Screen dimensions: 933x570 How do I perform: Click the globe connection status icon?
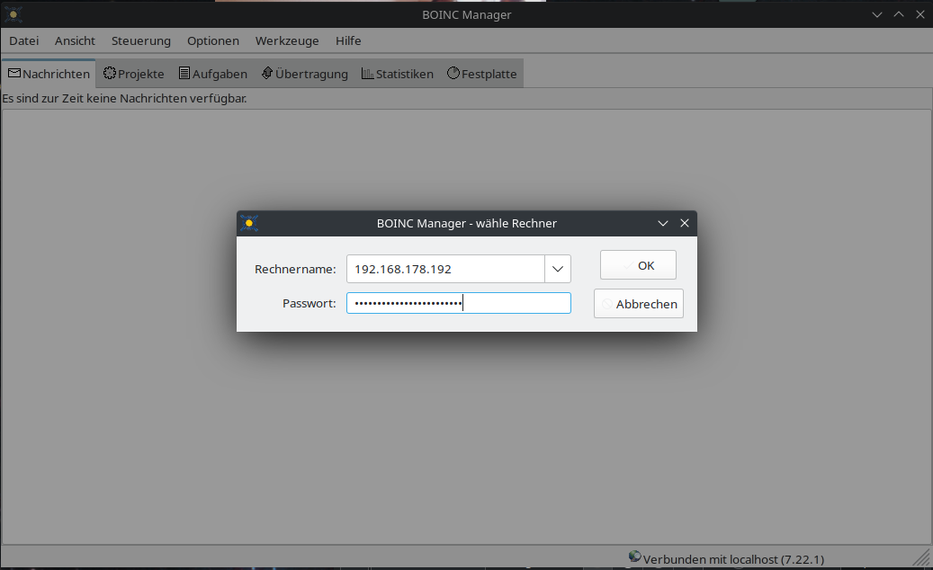635,557
